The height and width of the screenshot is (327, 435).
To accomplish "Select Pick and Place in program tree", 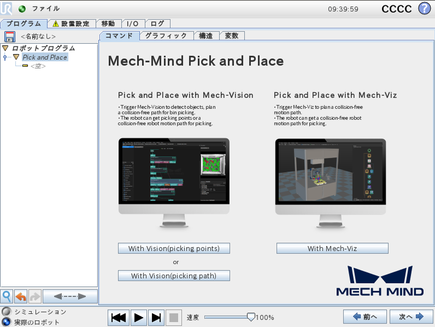I will pyautogui.click(x=45, y=57).
